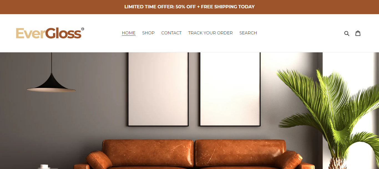Open TRACK YOUR ORDER link
The image size is (379, 169).
tap(211, 33)
